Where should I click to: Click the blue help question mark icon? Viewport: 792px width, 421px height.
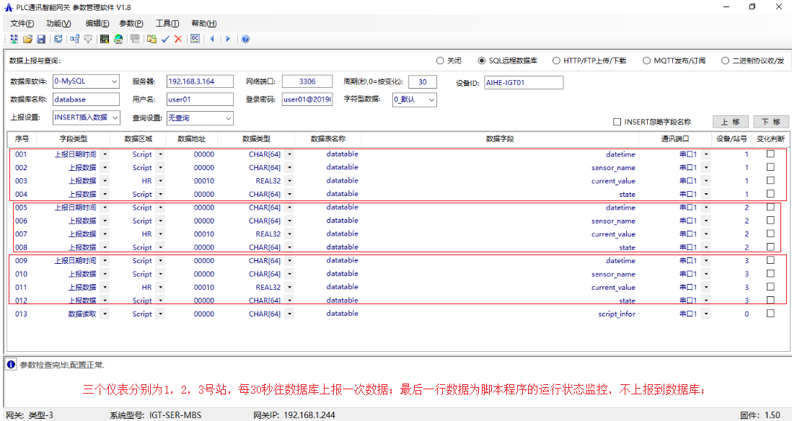[x=245, y=39]
